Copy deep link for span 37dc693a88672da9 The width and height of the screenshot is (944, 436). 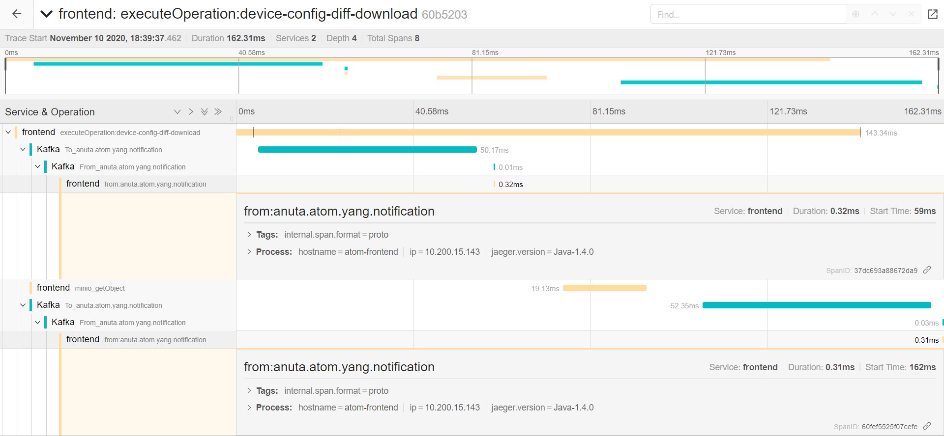pos(927,270)
